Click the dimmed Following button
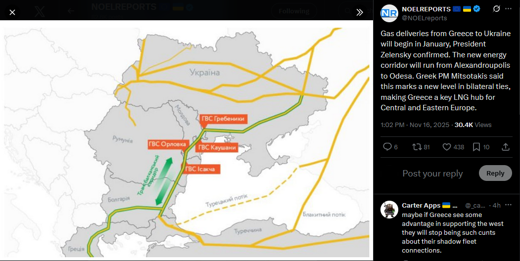Viewport: 520px width, 261px height. [294, 11]
